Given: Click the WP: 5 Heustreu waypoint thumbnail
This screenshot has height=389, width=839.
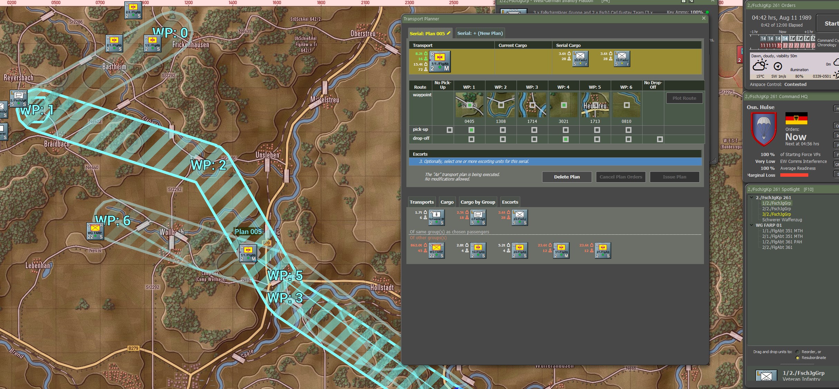Looking at the screenshot, I should coord(595,105).
